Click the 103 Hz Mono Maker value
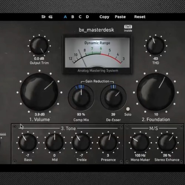The height and width of the screenshot is (185, 185). 140,155
